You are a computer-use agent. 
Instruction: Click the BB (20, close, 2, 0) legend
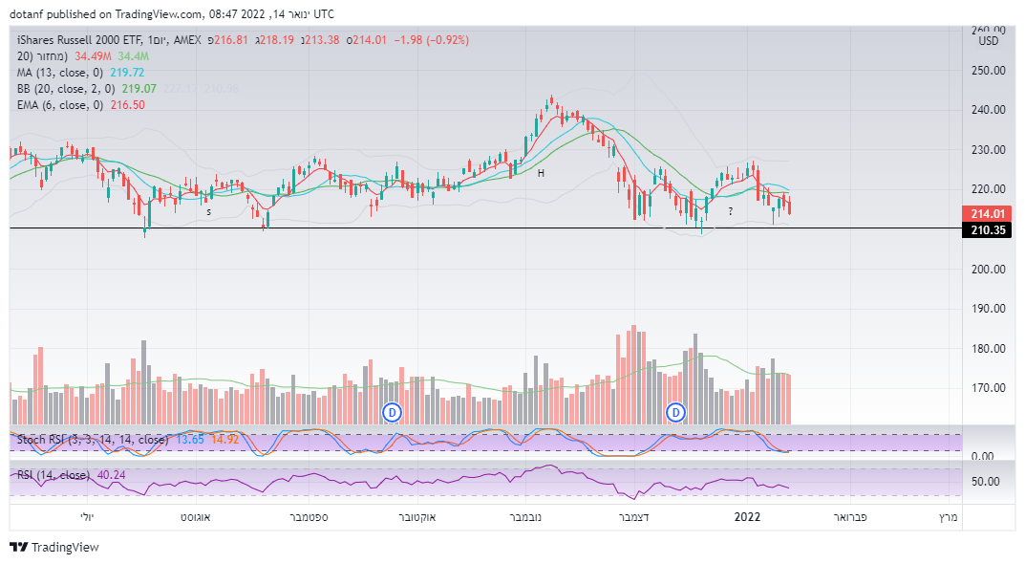[66, 89]
